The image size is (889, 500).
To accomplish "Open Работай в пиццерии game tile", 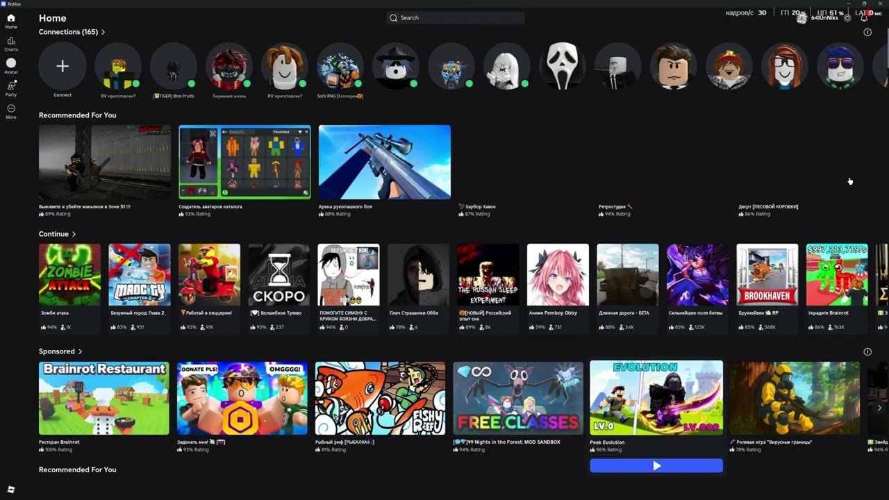I will tap(209, 274).
